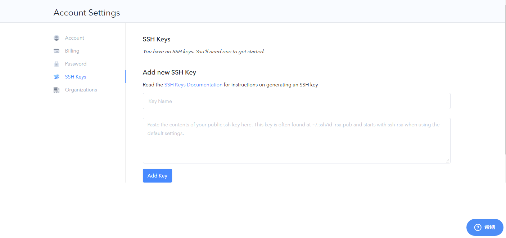Viewport: 506px width, 238px height.
Task: Click the Organizations building icon
Action: pyautogui.click(x=57, y=90)
